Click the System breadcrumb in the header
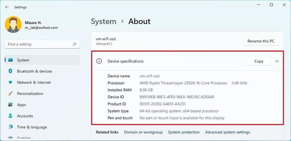Screen dimensions: 291x141 pos(104,21)
